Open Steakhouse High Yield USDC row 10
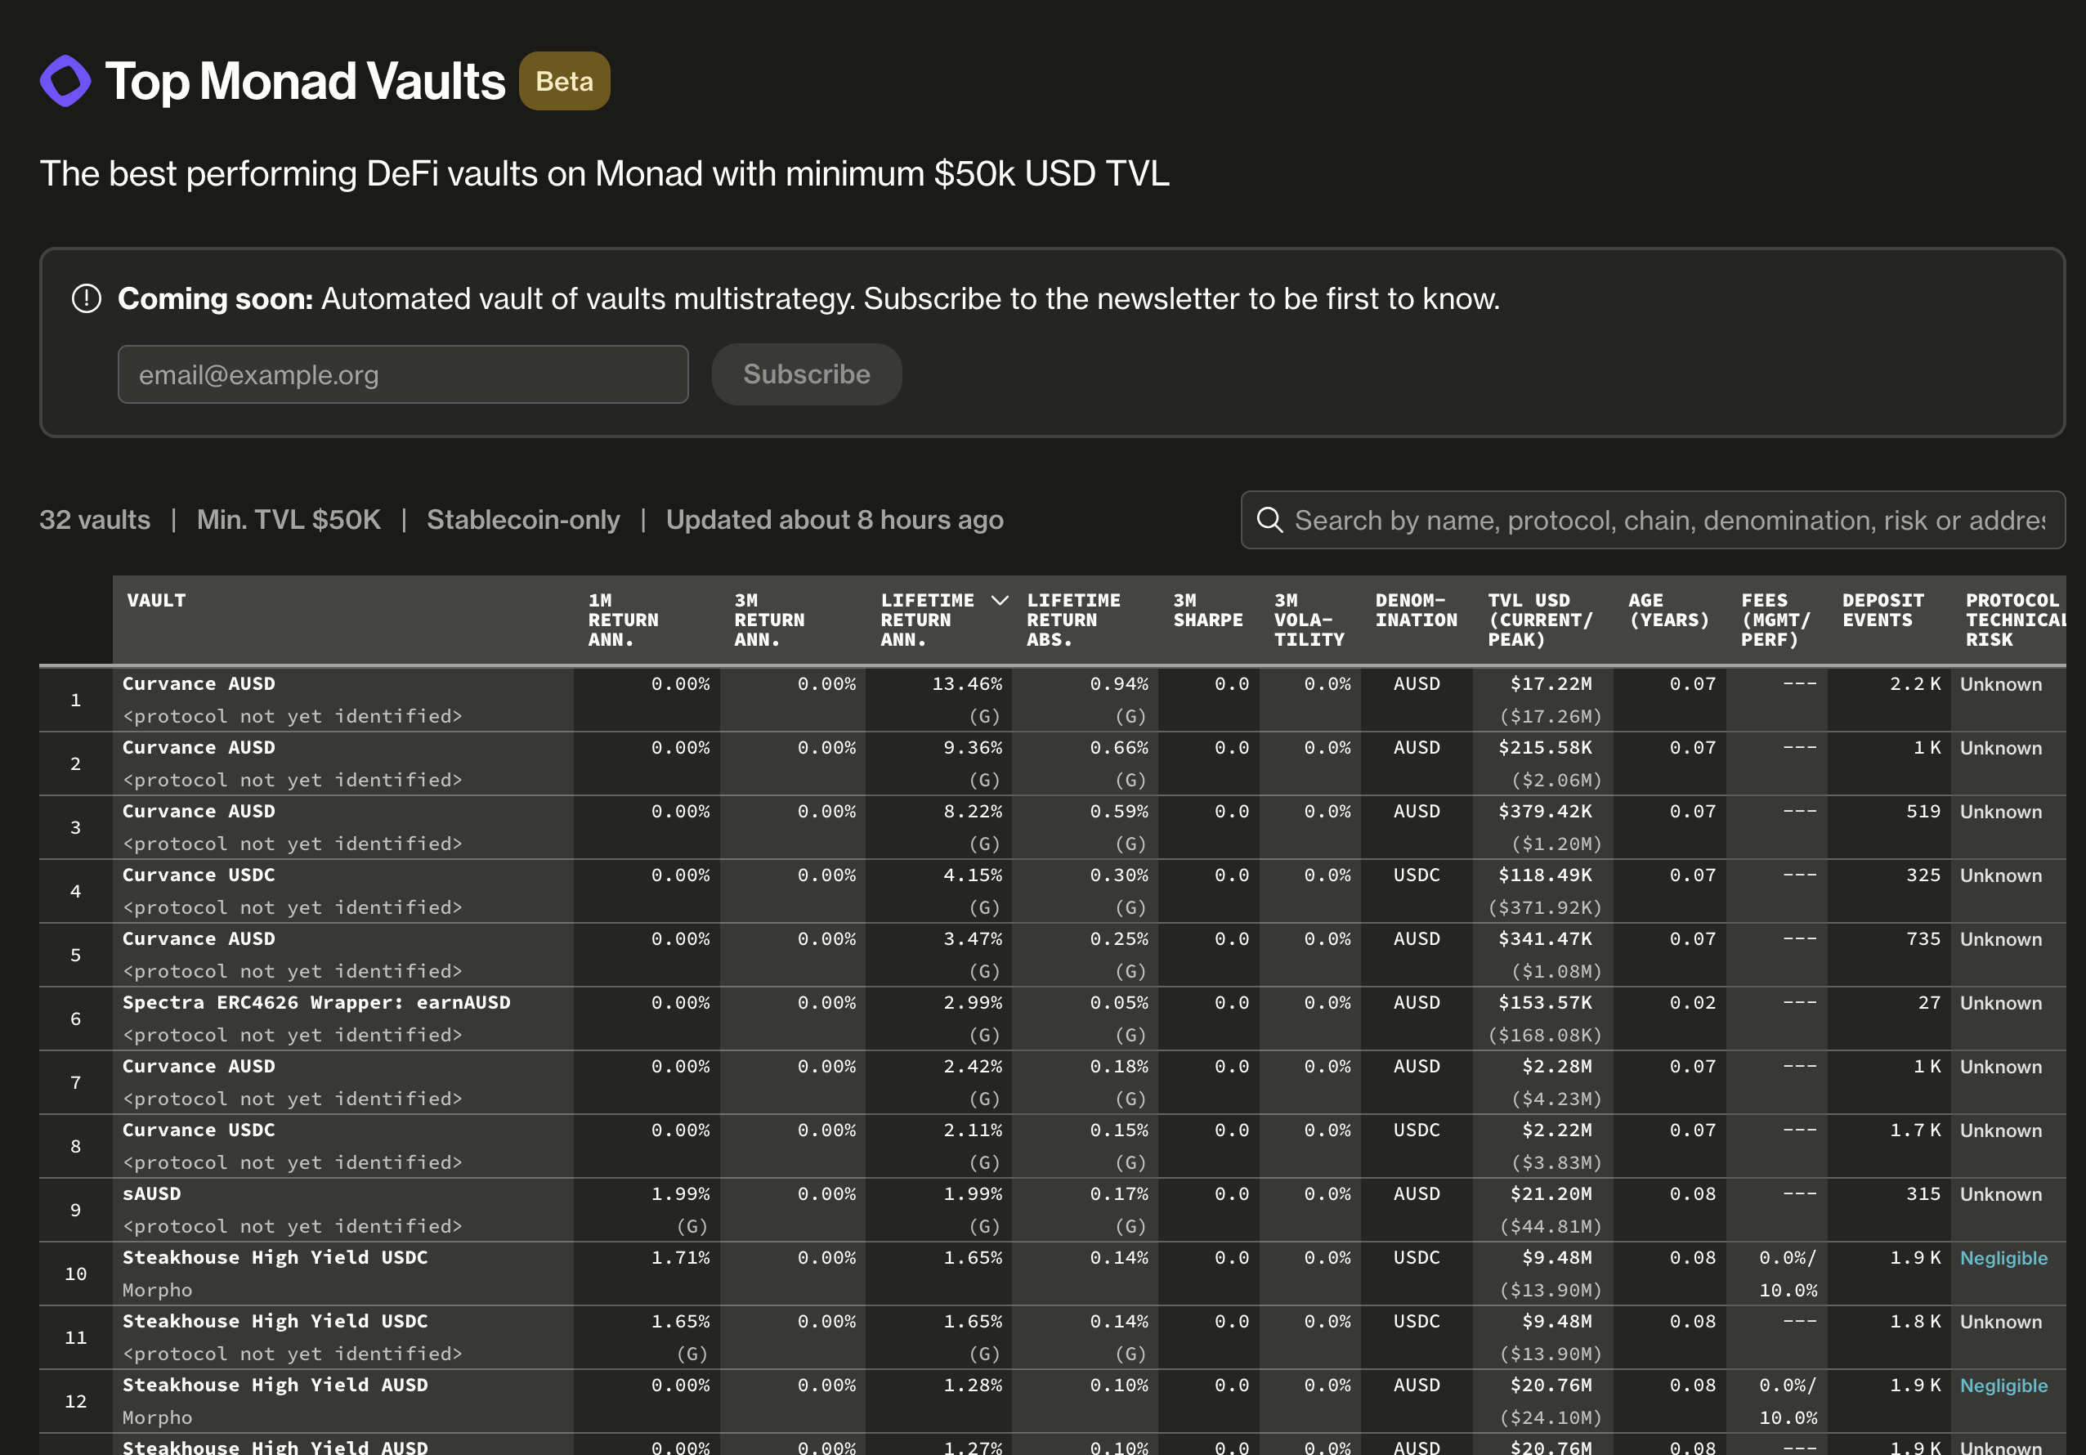 (x=275, y=1257)
